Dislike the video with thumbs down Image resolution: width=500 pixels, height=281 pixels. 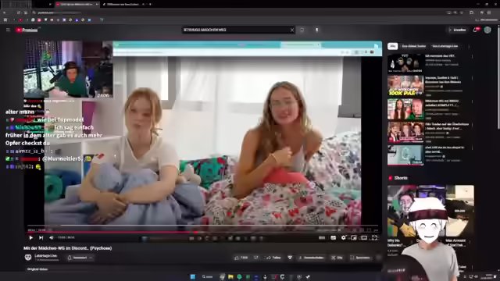click(x=256, y=258)
